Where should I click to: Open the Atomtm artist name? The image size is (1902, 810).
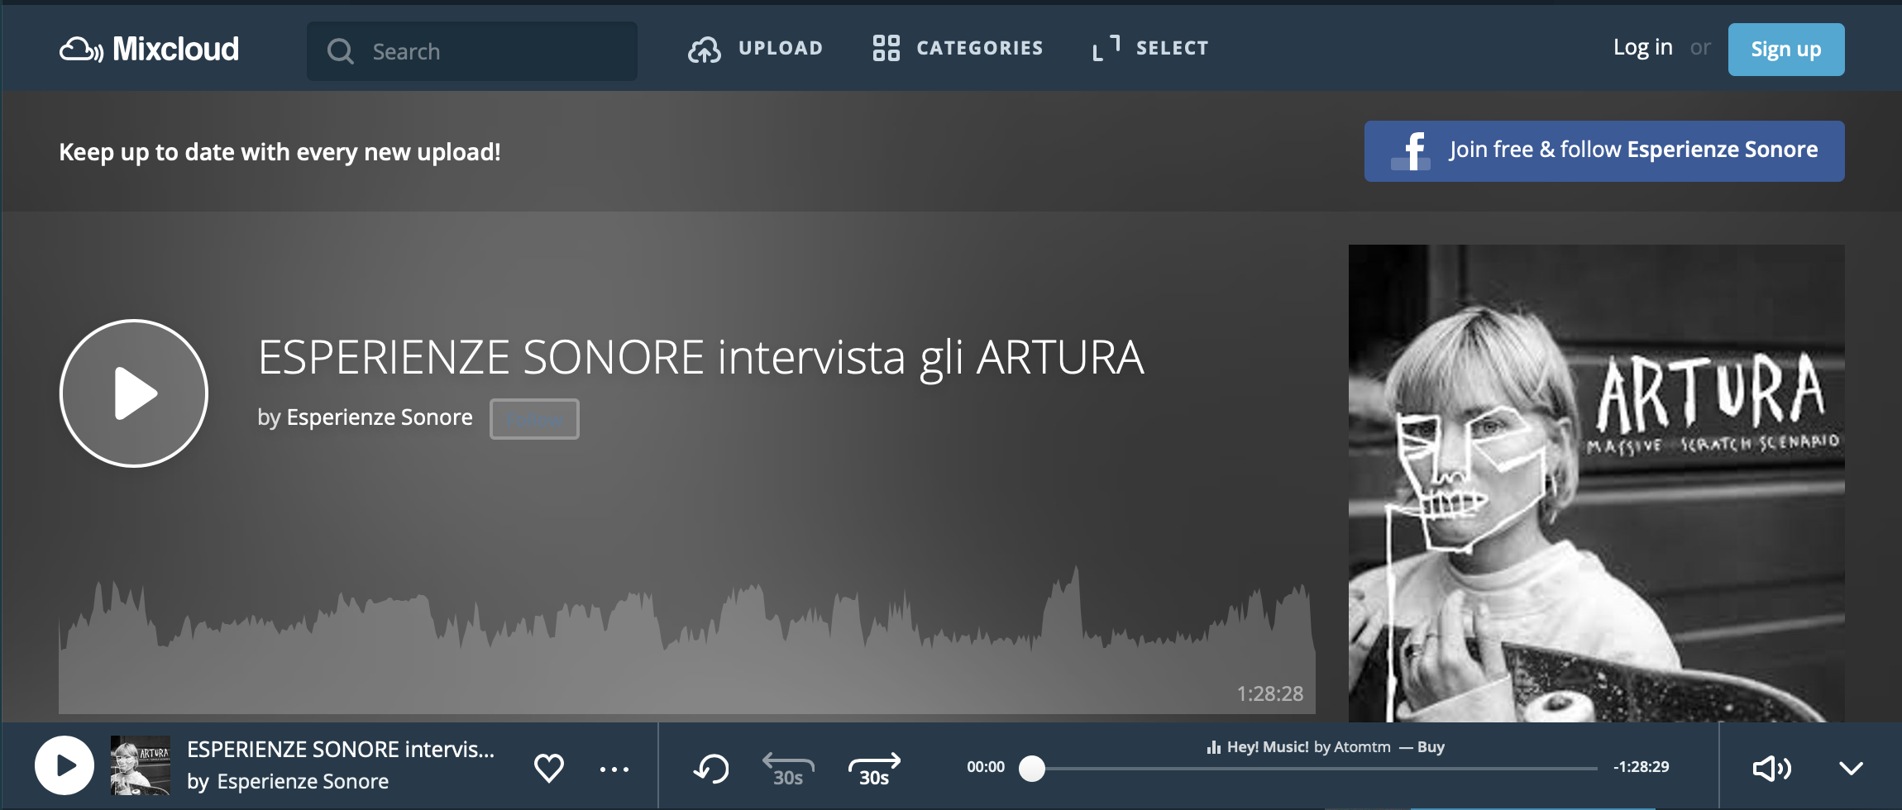(1363, 747)
